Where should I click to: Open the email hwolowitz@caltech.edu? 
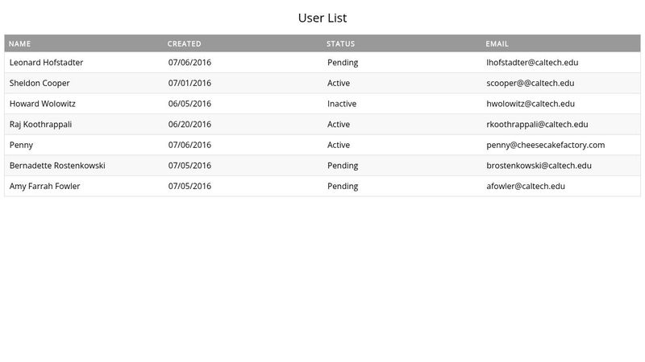click(x=531, y=104)
